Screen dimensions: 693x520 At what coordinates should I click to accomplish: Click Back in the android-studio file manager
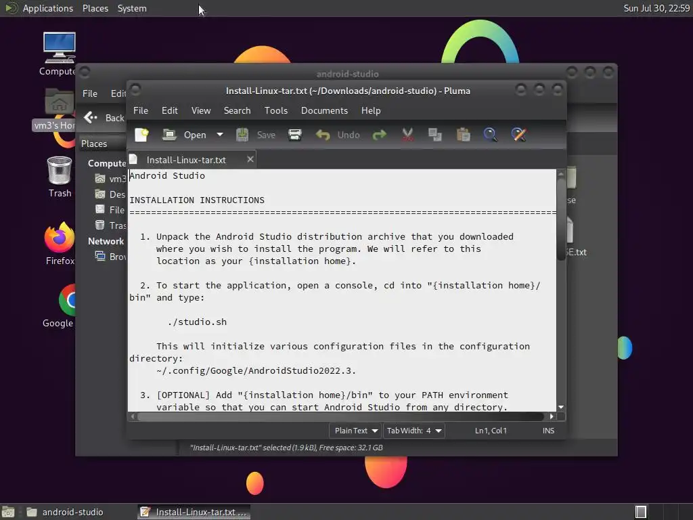point(104,118)
